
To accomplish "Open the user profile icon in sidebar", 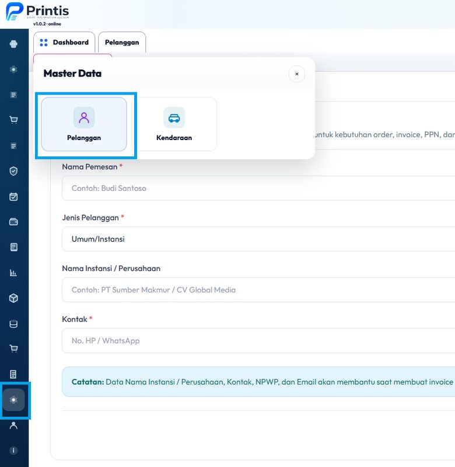I will point(13,426).
